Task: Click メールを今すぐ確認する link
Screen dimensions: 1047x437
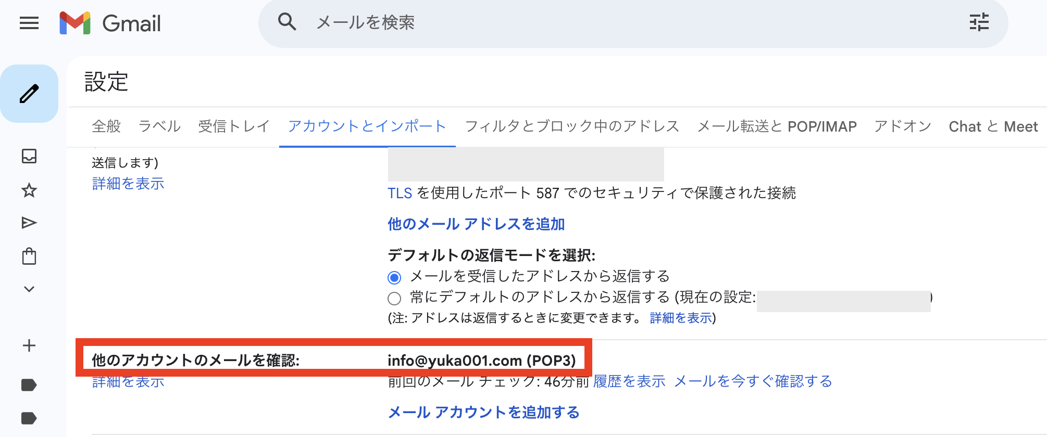Action: click(x=753, y=381)
